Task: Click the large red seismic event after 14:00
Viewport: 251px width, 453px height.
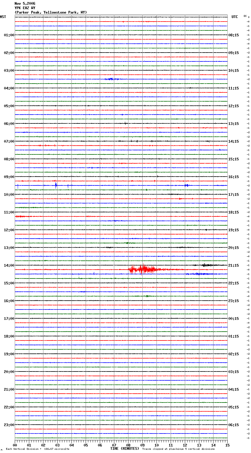Action: tap(145, 269)
